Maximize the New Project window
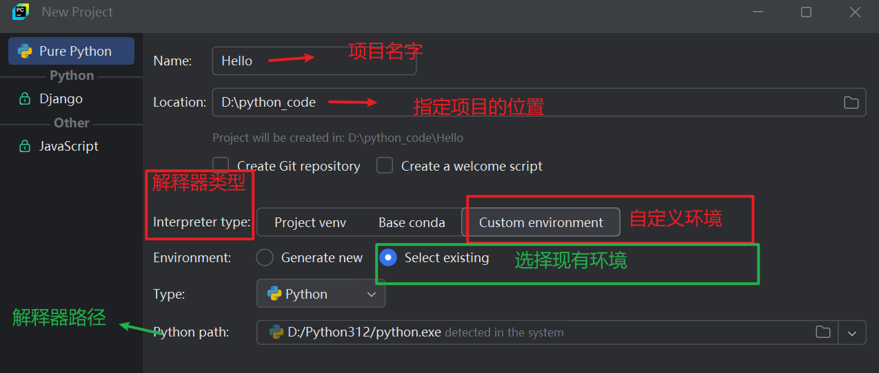Image resolution: width=879 pixels, height=373 pixels. coord(806,12)
